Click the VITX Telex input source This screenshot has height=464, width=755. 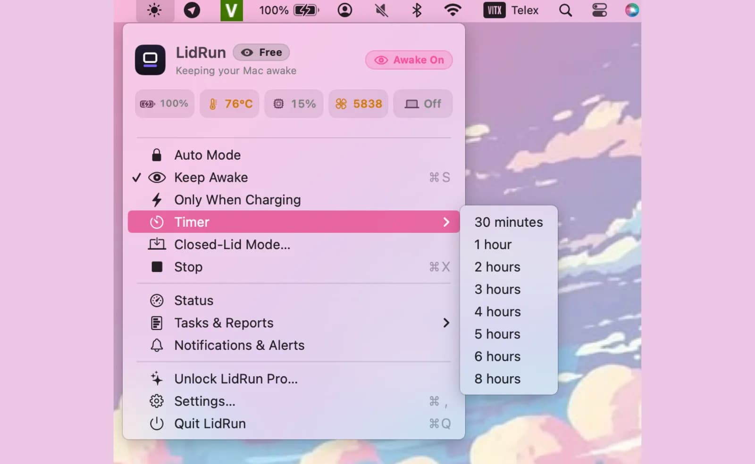[511, 10]
